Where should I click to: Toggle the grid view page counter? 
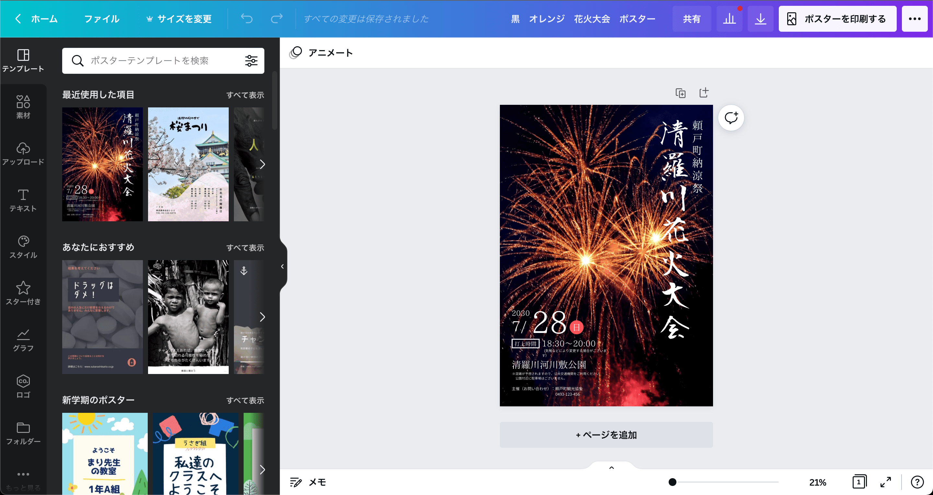(x=859, y=482)
